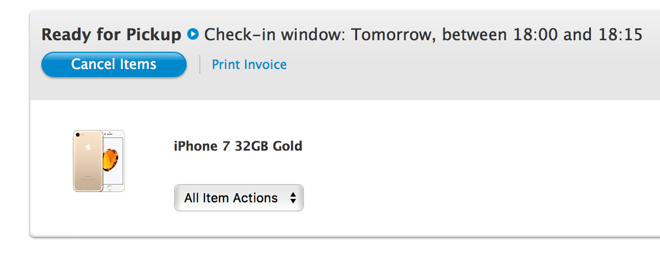Select the iPhone 7 Gold product thumbnail
This screenshot has width=660, height=261.
click(99, 160)
